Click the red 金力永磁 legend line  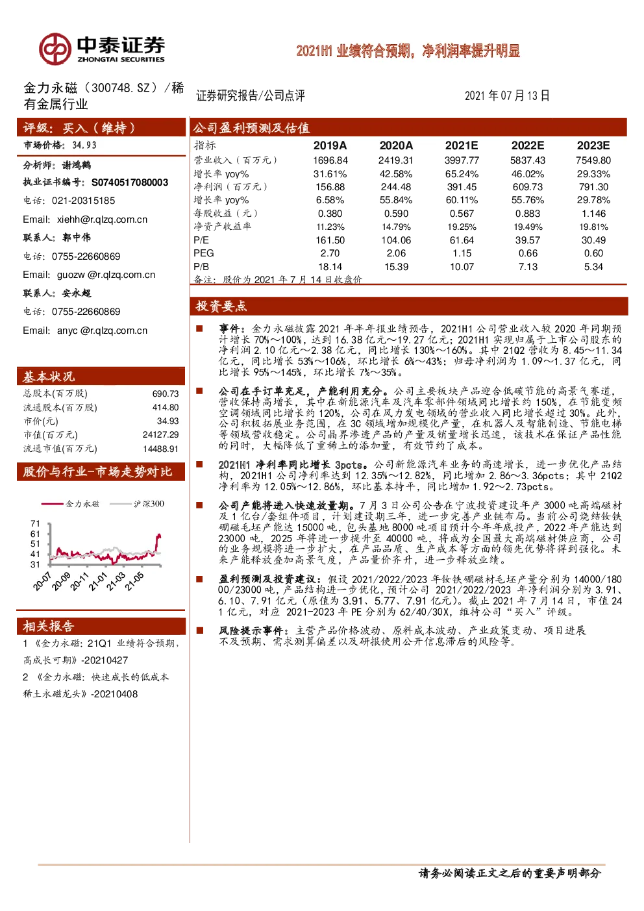pos(52,504)
